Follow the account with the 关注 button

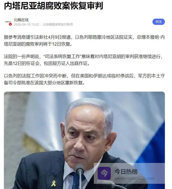click(x=158, y=22)
